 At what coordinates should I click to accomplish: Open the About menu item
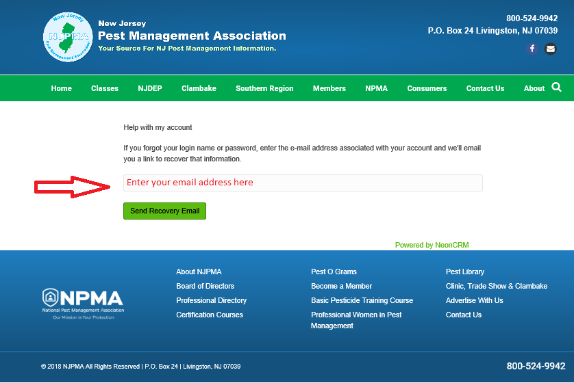click(x=534, y=88)
